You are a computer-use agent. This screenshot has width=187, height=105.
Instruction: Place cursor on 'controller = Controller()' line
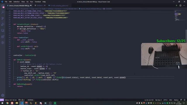tap(25, 55)
